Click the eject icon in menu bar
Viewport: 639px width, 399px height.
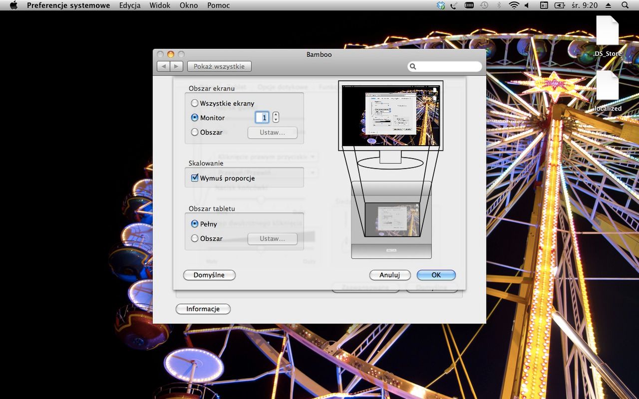tap(608, 5)
